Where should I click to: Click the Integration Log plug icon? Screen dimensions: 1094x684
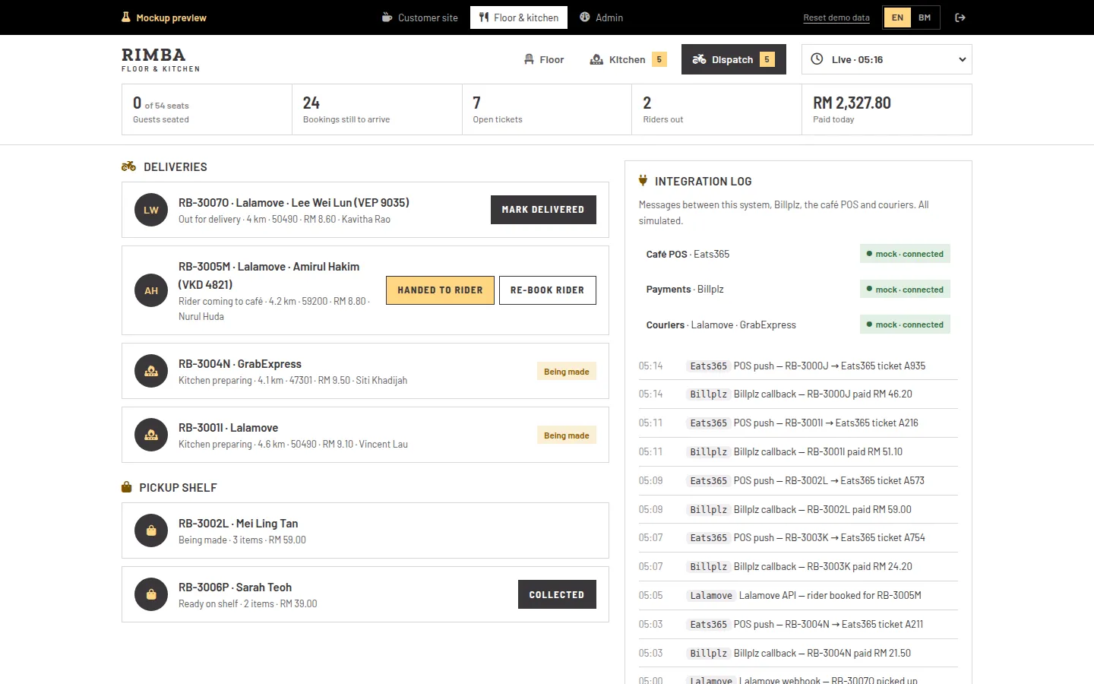point(643,181)
